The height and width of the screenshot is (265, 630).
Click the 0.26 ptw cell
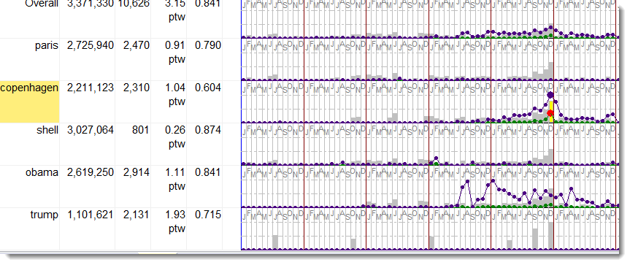[x=175, y=137]
